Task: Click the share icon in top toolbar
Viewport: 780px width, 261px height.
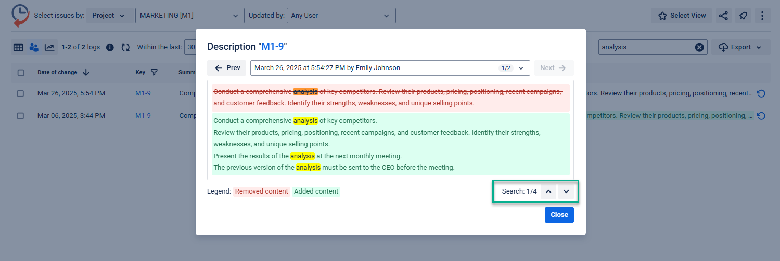Action: click(x=723, y=16)
